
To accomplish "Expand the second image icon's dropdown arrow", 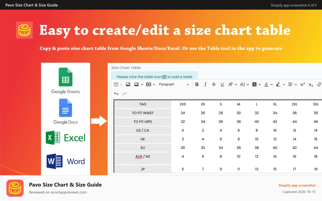I will click(x=142, y=84).
